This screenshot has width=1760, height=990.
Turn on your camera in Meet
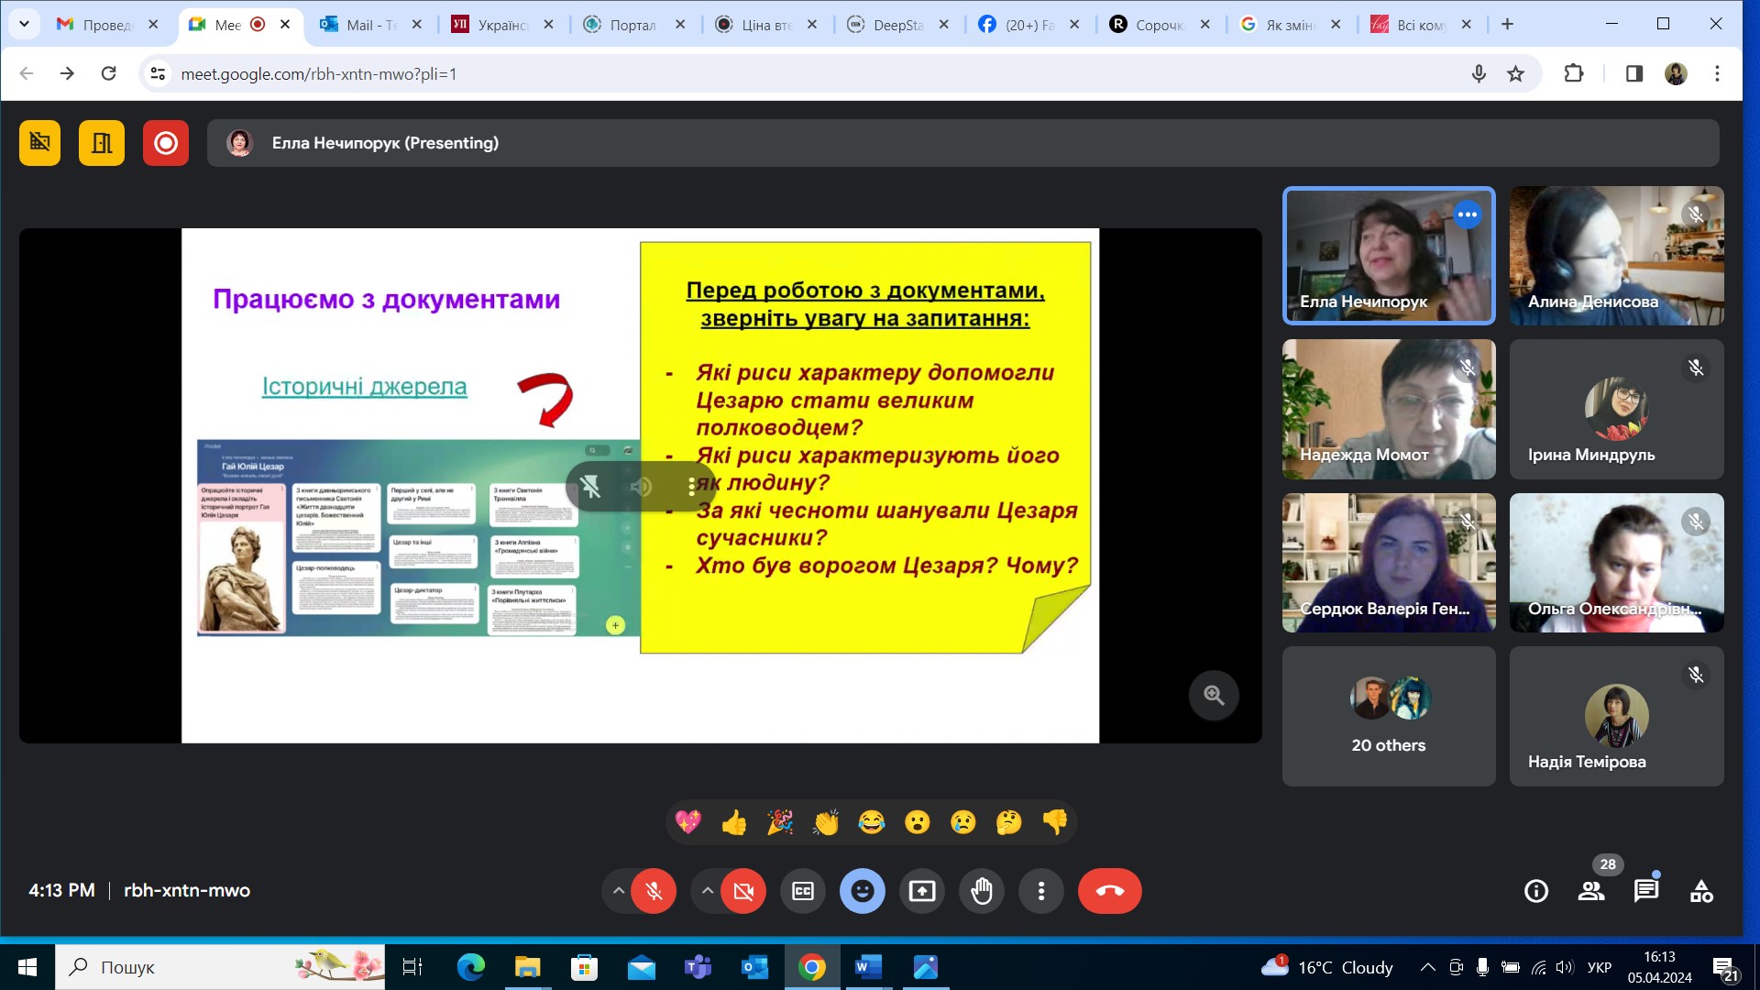click(x=743, y=891)
